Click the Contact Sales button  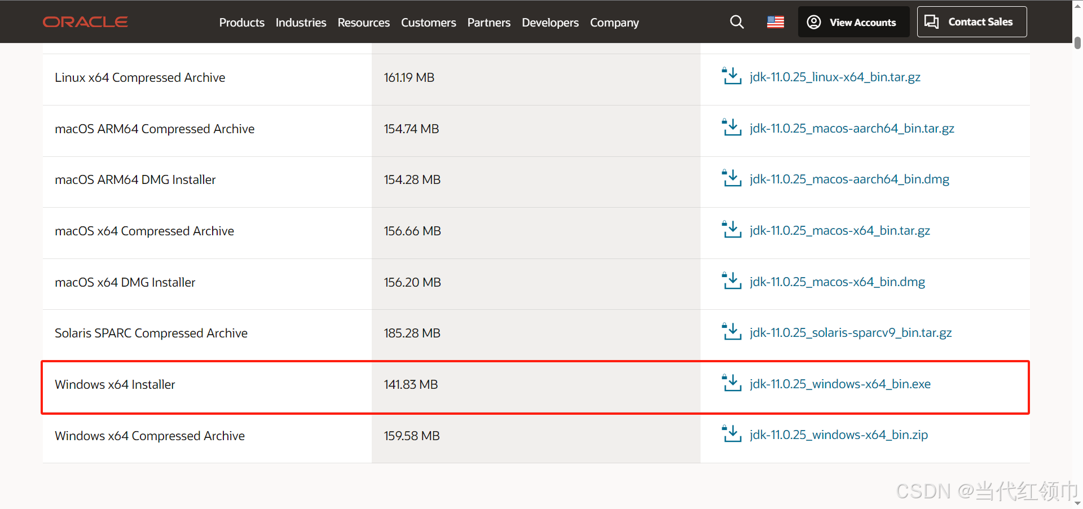point(971,22)
